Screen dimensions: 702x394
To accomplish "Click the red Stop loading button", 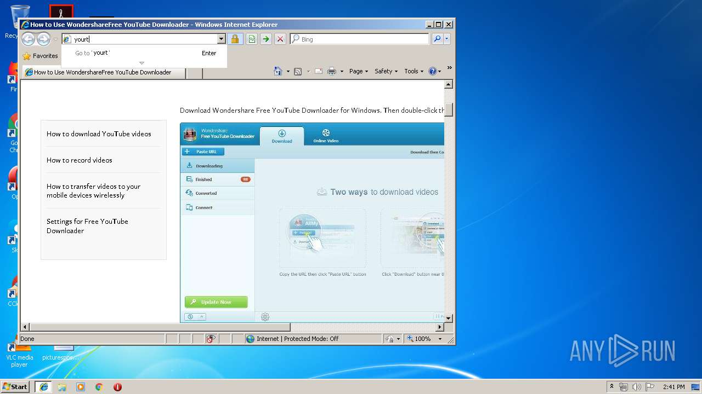I will click(x=280, y=39).
